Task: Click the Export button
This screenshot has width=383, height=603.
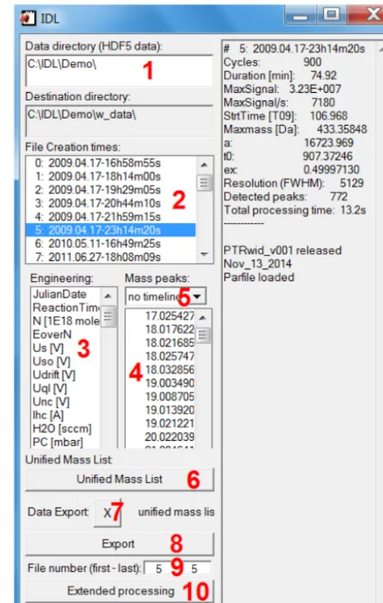Action: click(119, 544)
